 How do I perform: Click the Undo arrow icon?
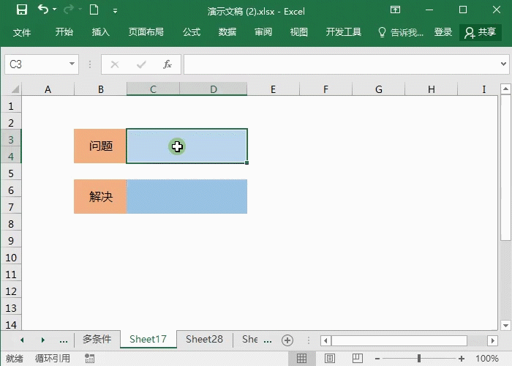coord(42,10)
